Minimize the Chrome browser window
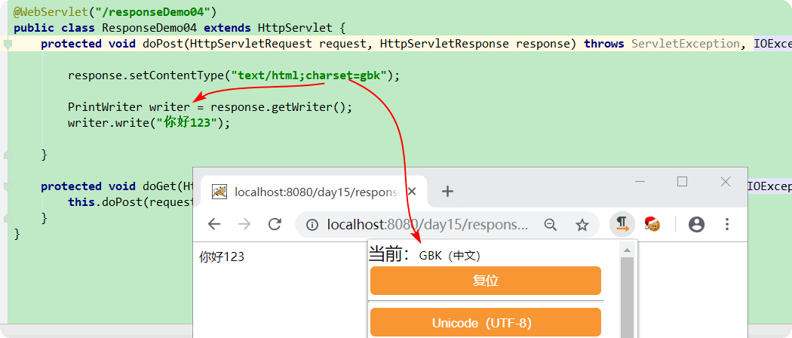 [640, 181]
